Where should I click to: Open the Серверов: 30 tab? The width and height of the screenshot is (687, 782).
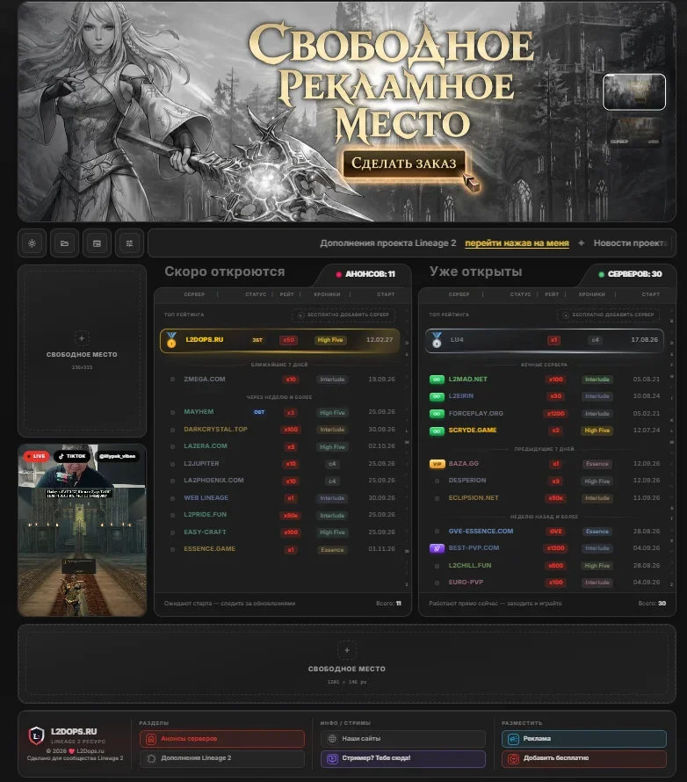pyautogui.click(x=631, y=274)
